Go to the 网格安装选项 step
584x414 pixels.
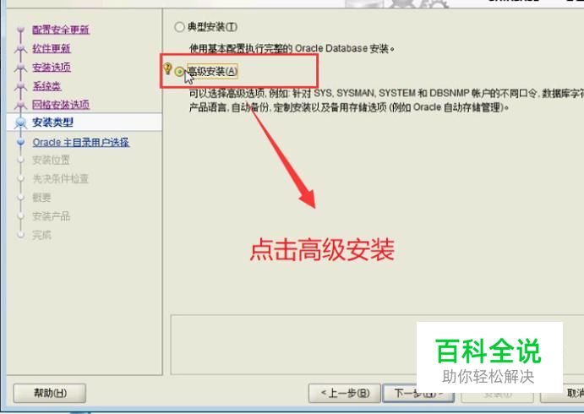click(61, 105)
